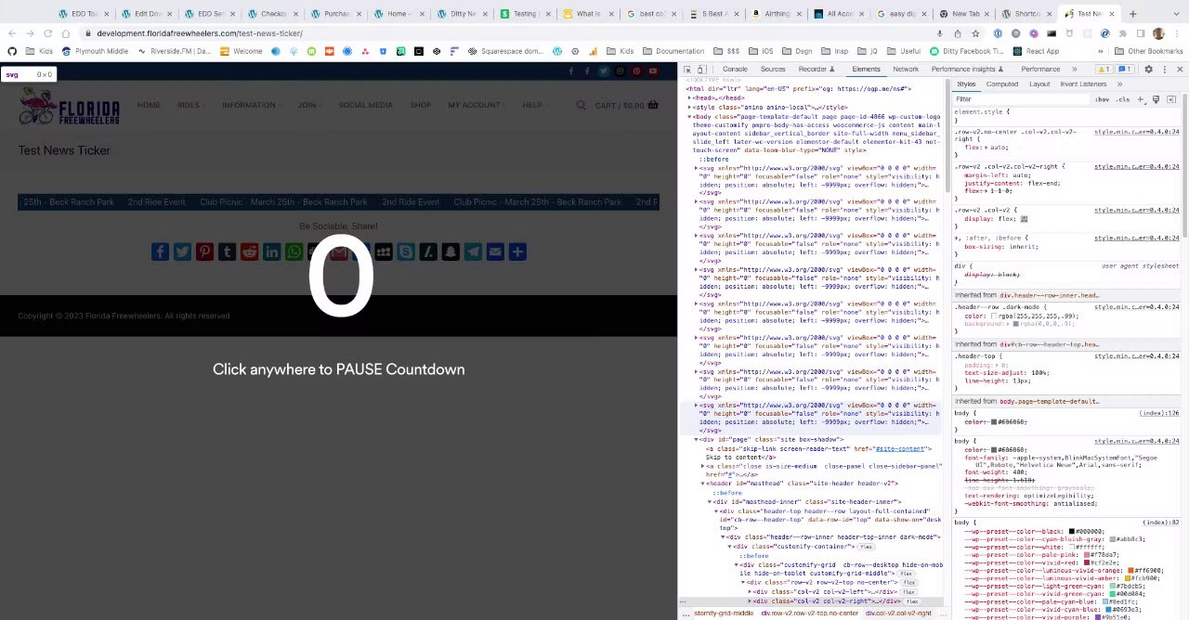This screenshot has height=620, width=1189.
Task: Share page via Twitter icon
Action: tap(182, 252)
